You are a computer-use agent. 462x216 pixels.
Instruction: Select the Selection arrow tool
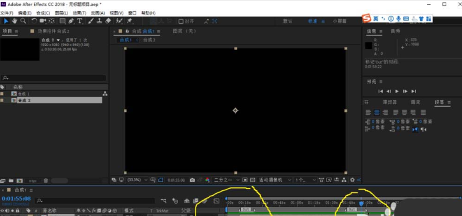click(6, 21)
